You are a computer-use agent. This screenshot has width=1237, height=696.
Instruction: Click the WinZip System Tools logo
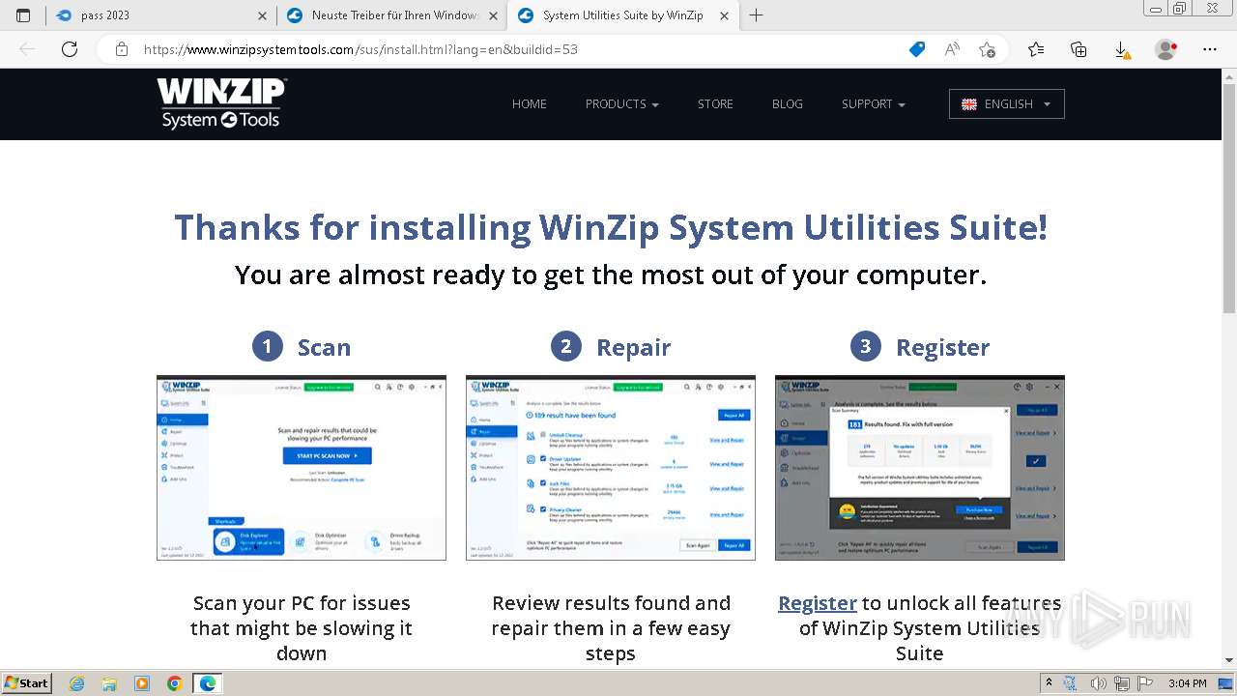point(222,103)
